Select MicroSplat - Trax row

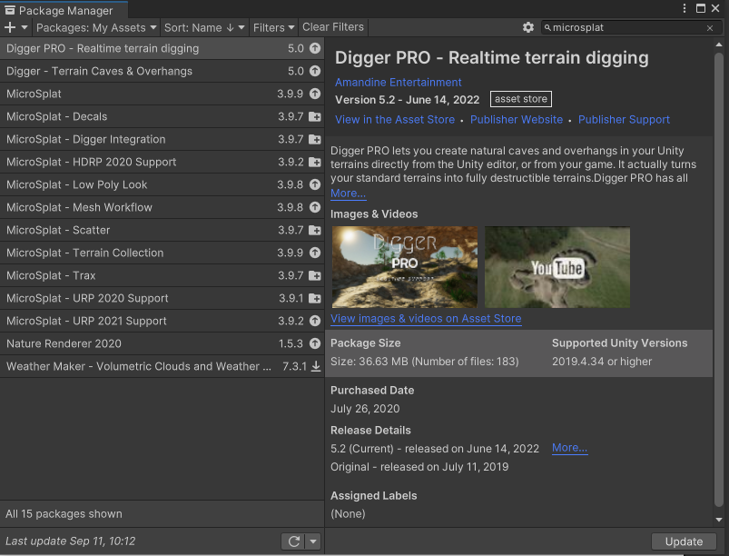(x=162, y=275)
